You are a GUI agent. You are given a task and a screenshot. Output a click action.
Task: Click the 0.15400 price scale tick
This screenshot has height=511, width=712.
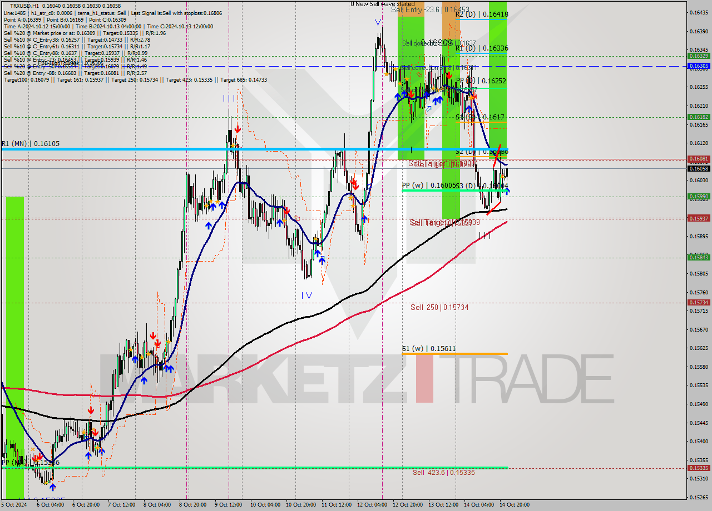[698, 442]
